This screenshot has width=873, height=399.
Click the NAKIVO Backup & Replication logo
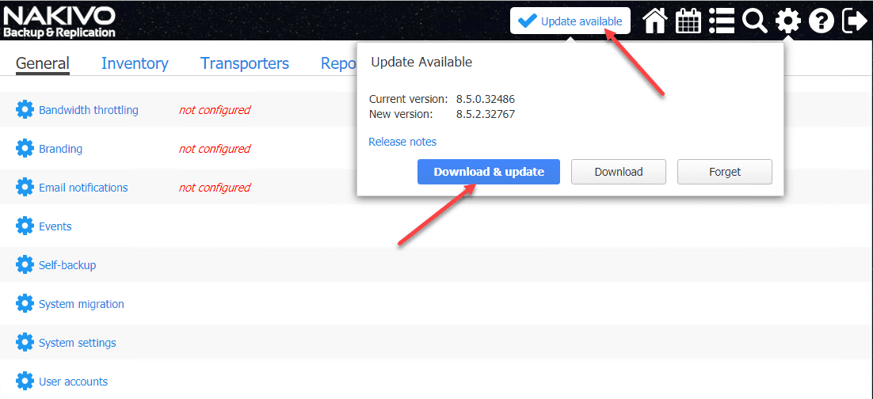(x=59, y=21)
